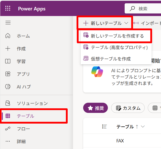Click the solution icon beside ソリューション

(8, 103)
